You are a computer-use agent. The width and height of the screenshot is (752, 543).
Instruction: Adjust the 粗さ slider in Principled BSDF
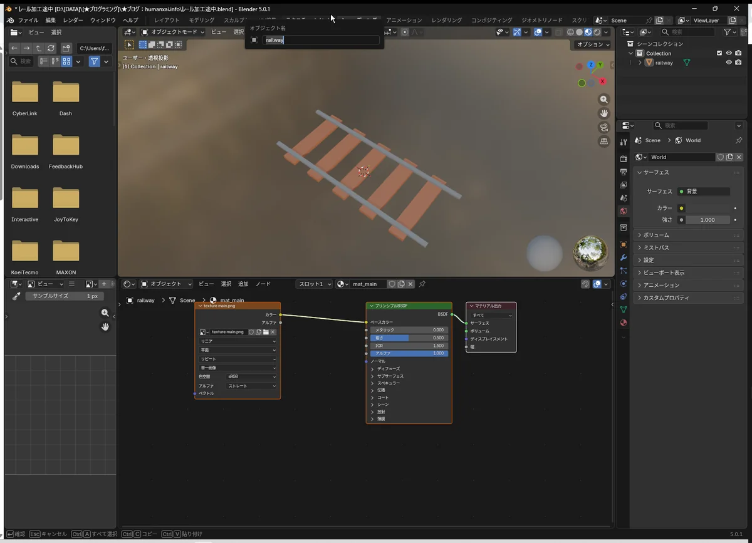pyautogui.click(x=409, y=338)
